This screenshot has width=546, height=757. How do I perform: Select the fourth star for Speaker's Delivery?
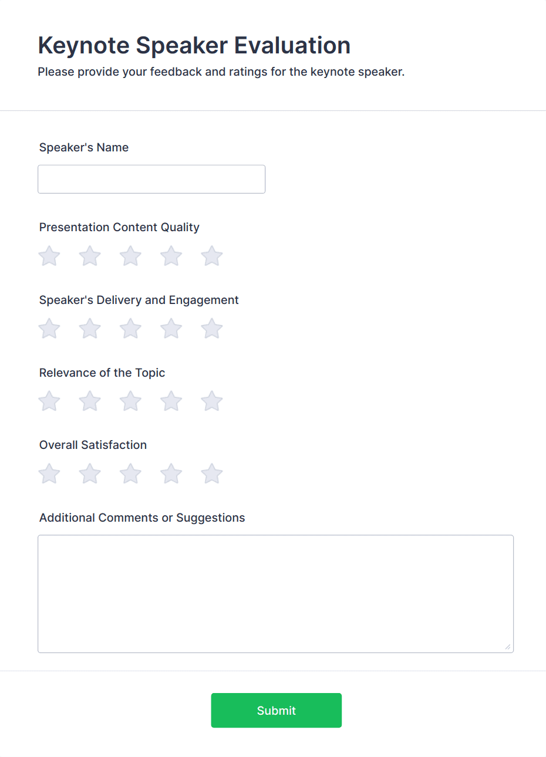[171, 329]
